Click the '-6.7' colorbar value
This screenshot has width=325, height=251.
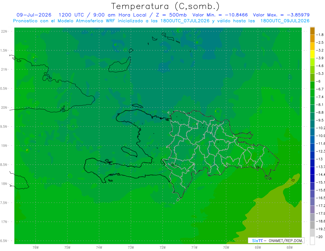point(320,89)
